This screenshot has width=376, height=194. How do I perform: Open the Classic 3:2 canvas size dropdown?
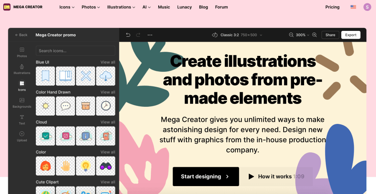point(241,35)
